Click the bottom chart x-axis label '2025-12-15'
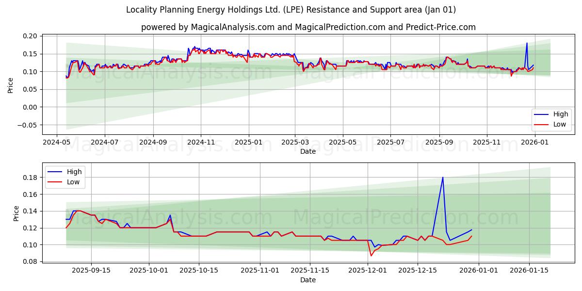The height and width of the screenshot is (291, 582). [x=418, y=271]
